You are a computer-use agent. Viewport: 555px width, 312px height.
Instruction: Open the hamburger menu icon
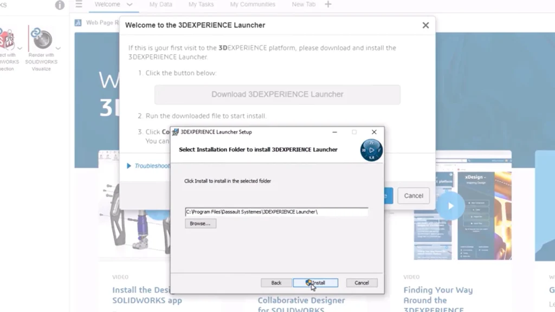click(x=79, y=4)
